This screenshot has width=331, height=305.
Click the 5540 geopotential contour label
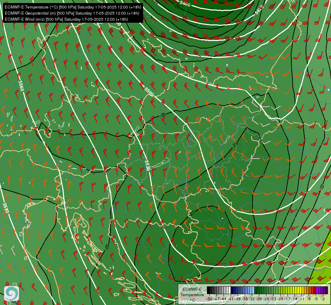pyautogui.click(x=182, y=301)
